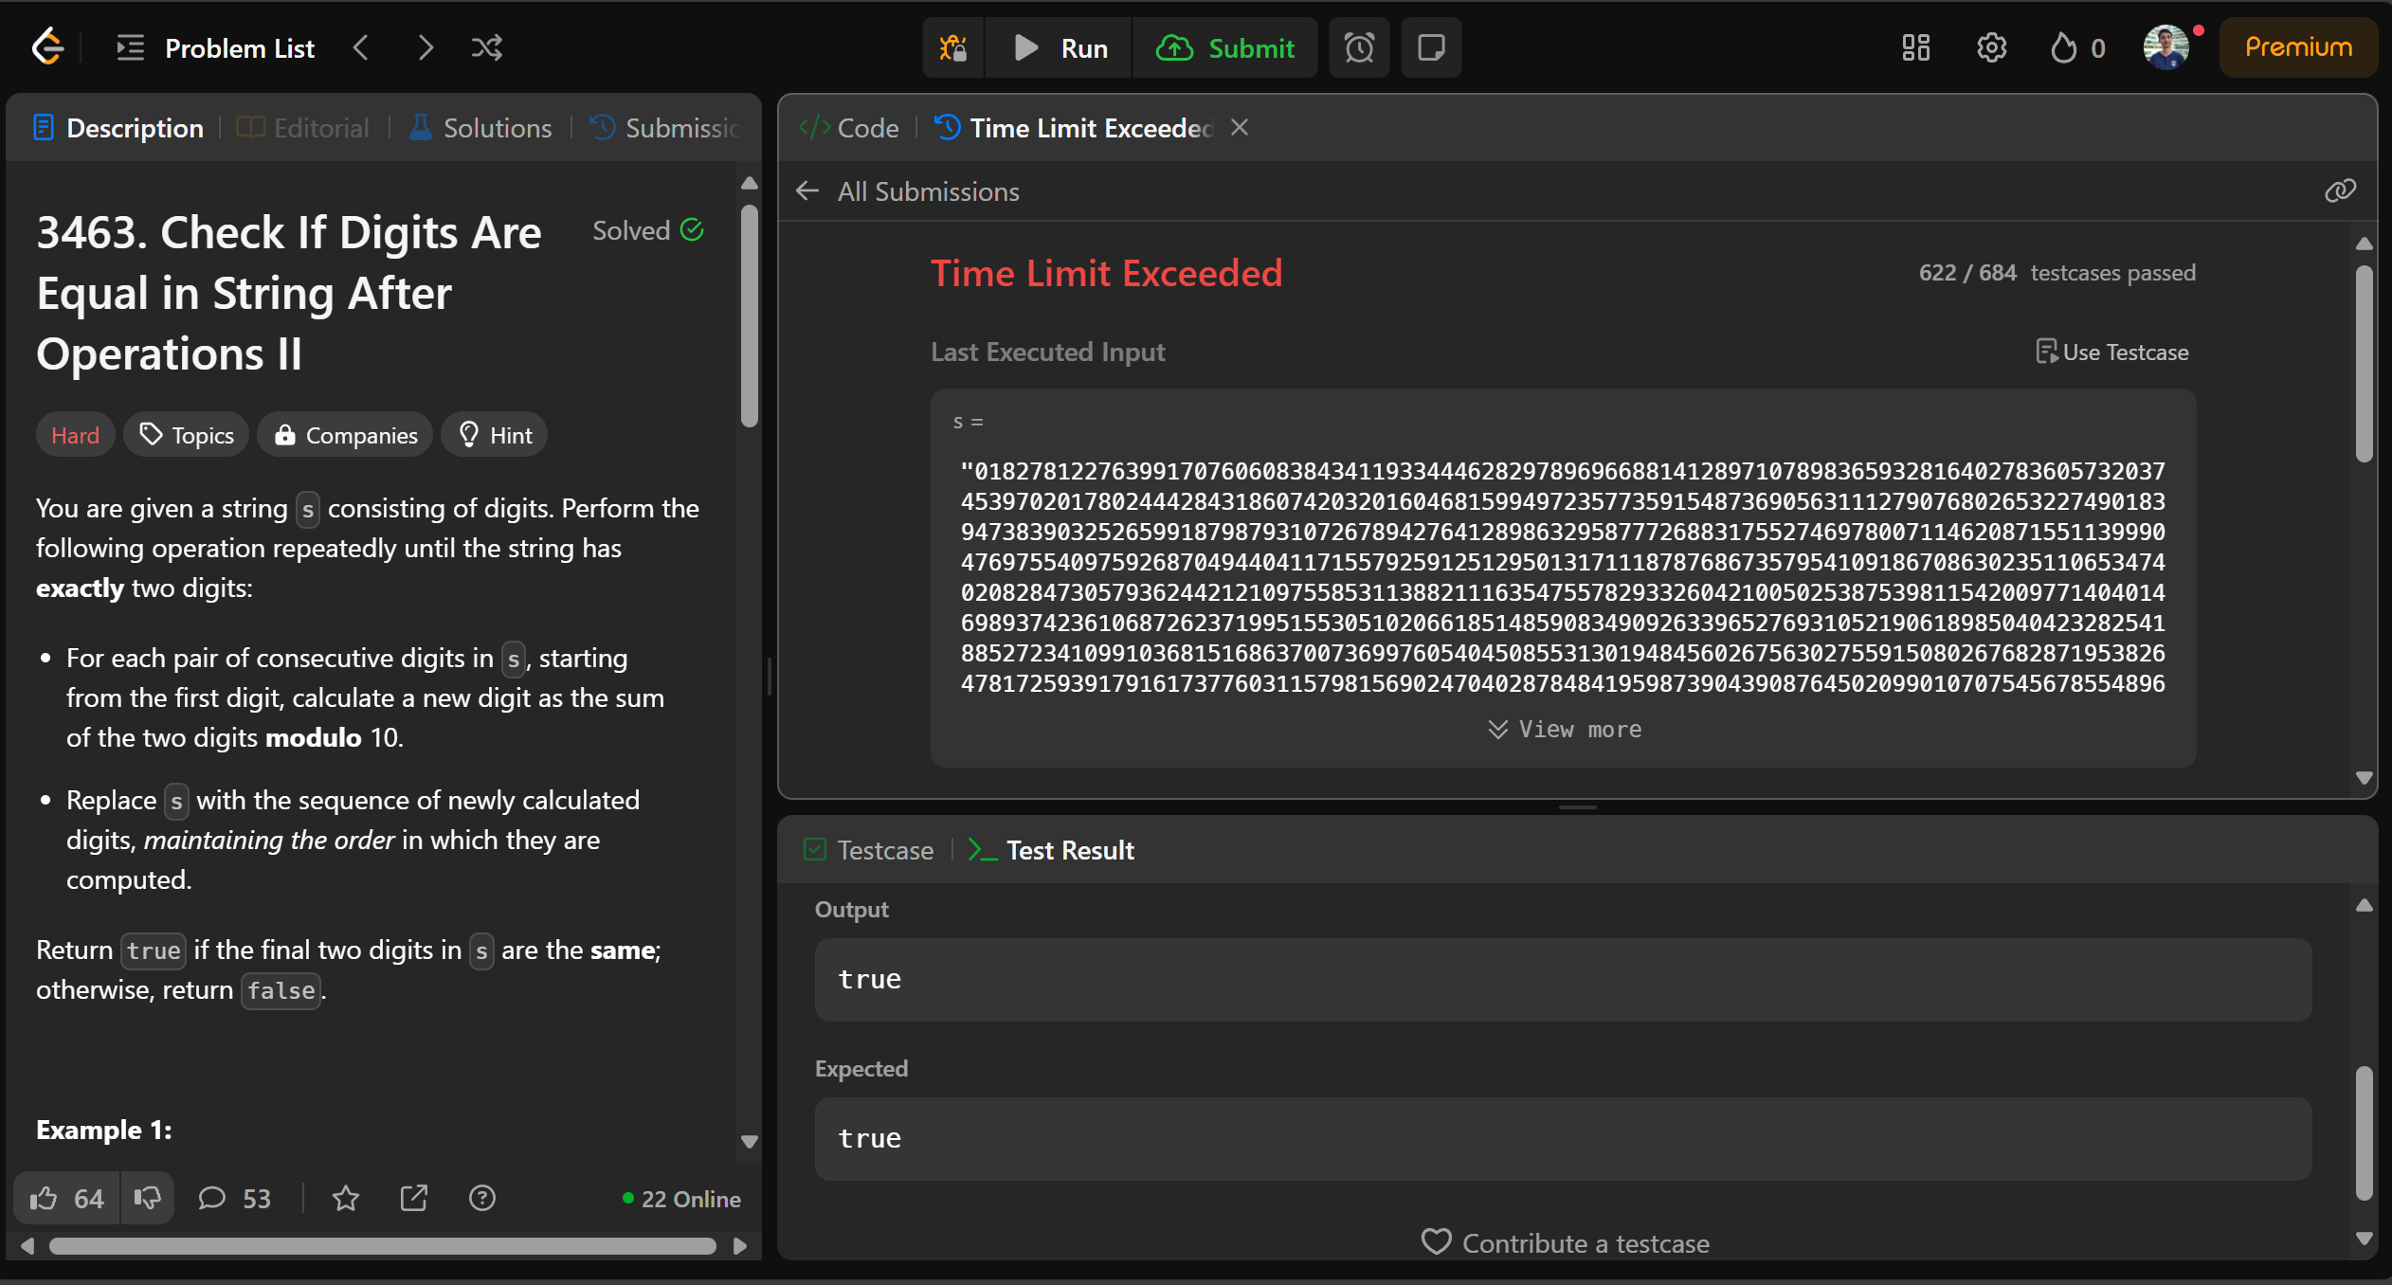Screen dimensions: 2392x1285
Task: Go to previous problem arrow
Action: click(x=360, y=47)
